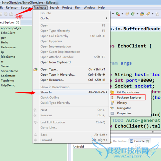Choose Open Type in Hierarchy... entry
Viewport: 161px width, 161px height.
click(71, 75)
